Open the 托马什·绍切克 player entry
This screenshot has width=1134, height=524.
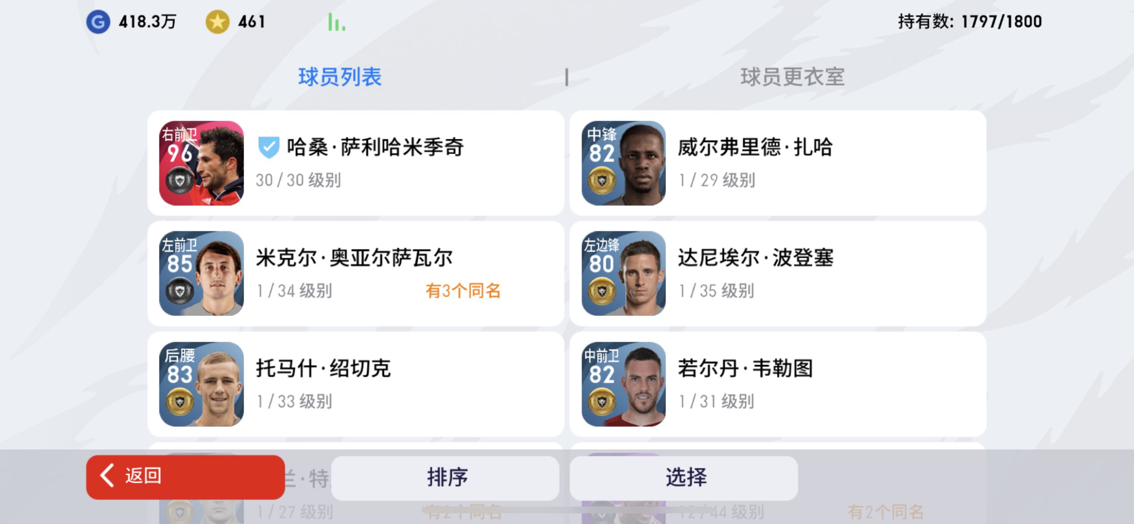coord(356,384)
